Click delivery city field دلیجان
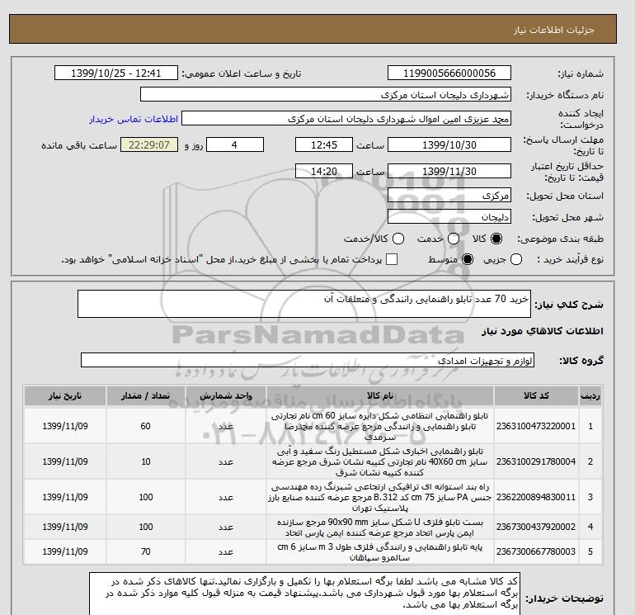 click(x=449, y=217)
